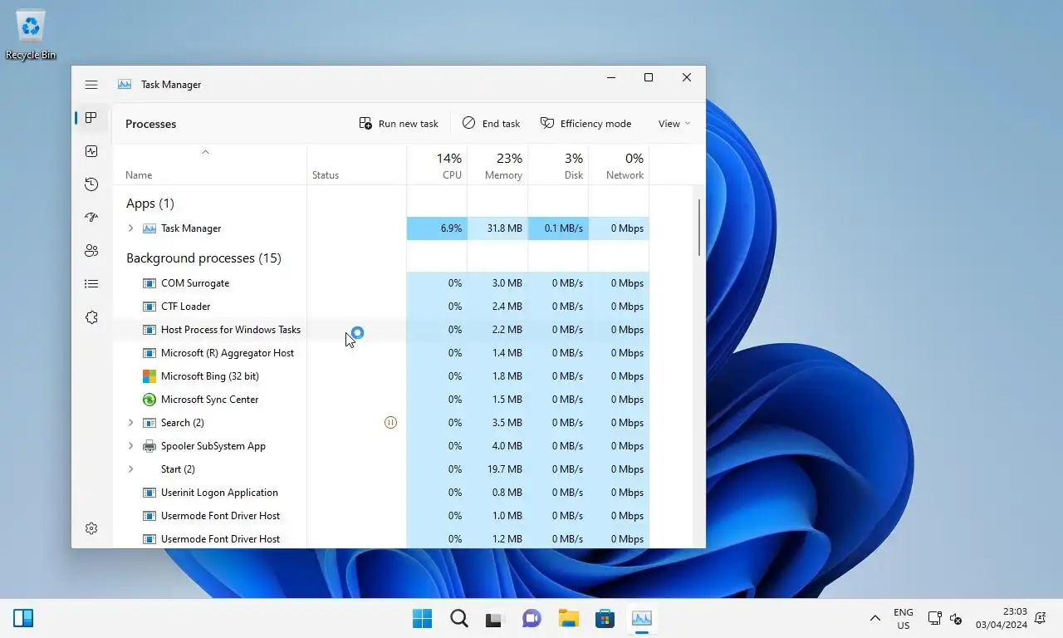Click the Spooler SubSystem App printer icon
The image size is (1063, 638).
click(x=149, y=446)
